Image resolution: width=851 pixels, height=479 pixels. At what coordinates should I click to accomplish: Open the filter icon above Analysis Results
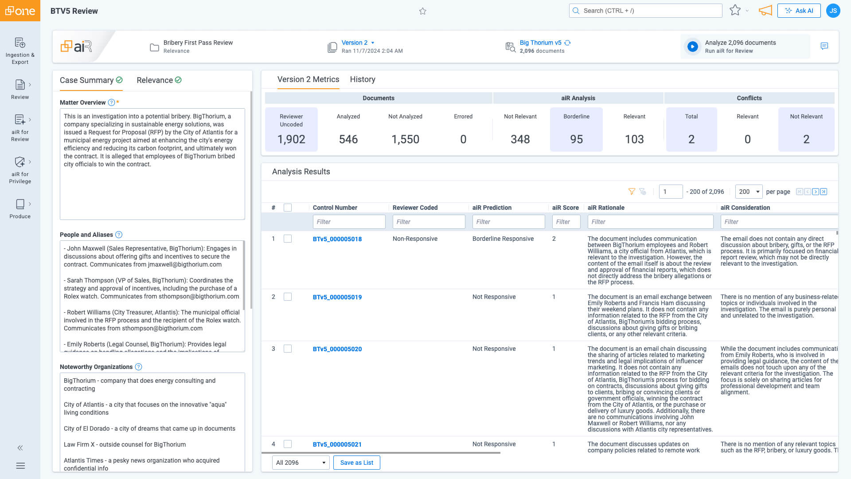[631, 192]
